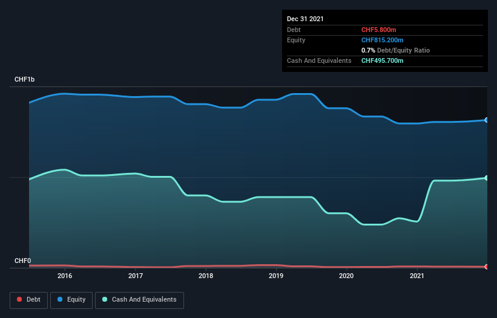Toggle the Equity legend button
The height and width of the screenshot is (318, 497).
coord(71,300)
